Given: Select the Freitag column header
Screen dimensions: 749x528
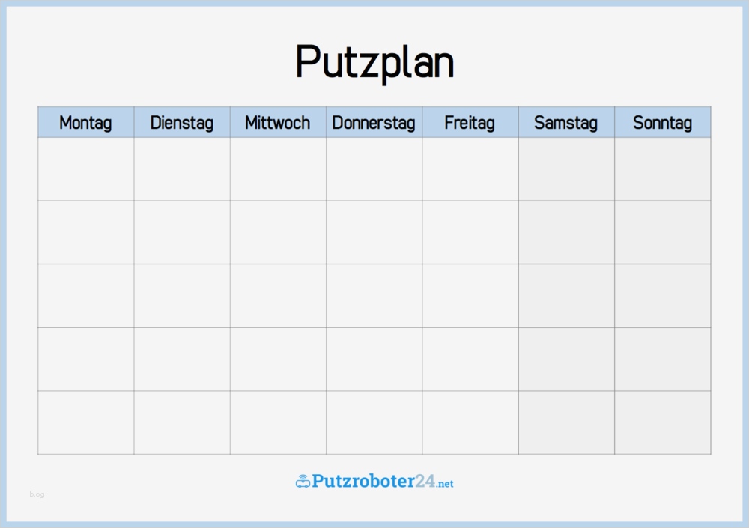Looking at the screenshot, I should click(470, 122).
